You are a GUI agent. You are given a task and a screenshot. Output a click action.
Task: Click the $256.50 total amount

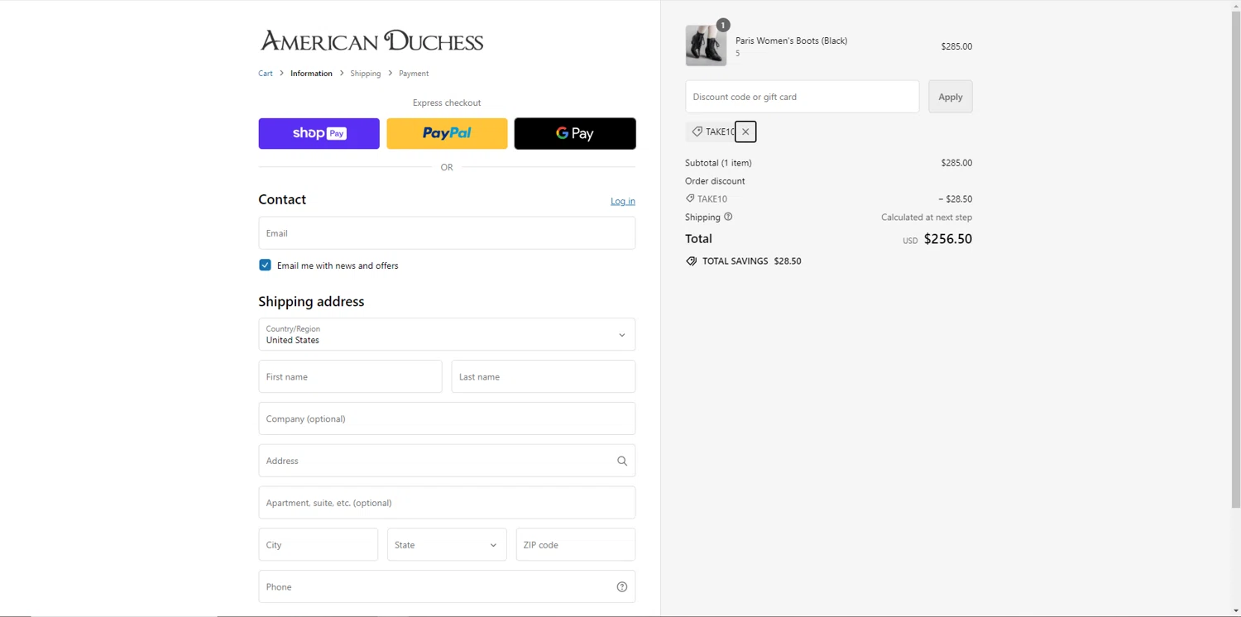[x=948, y=239]
